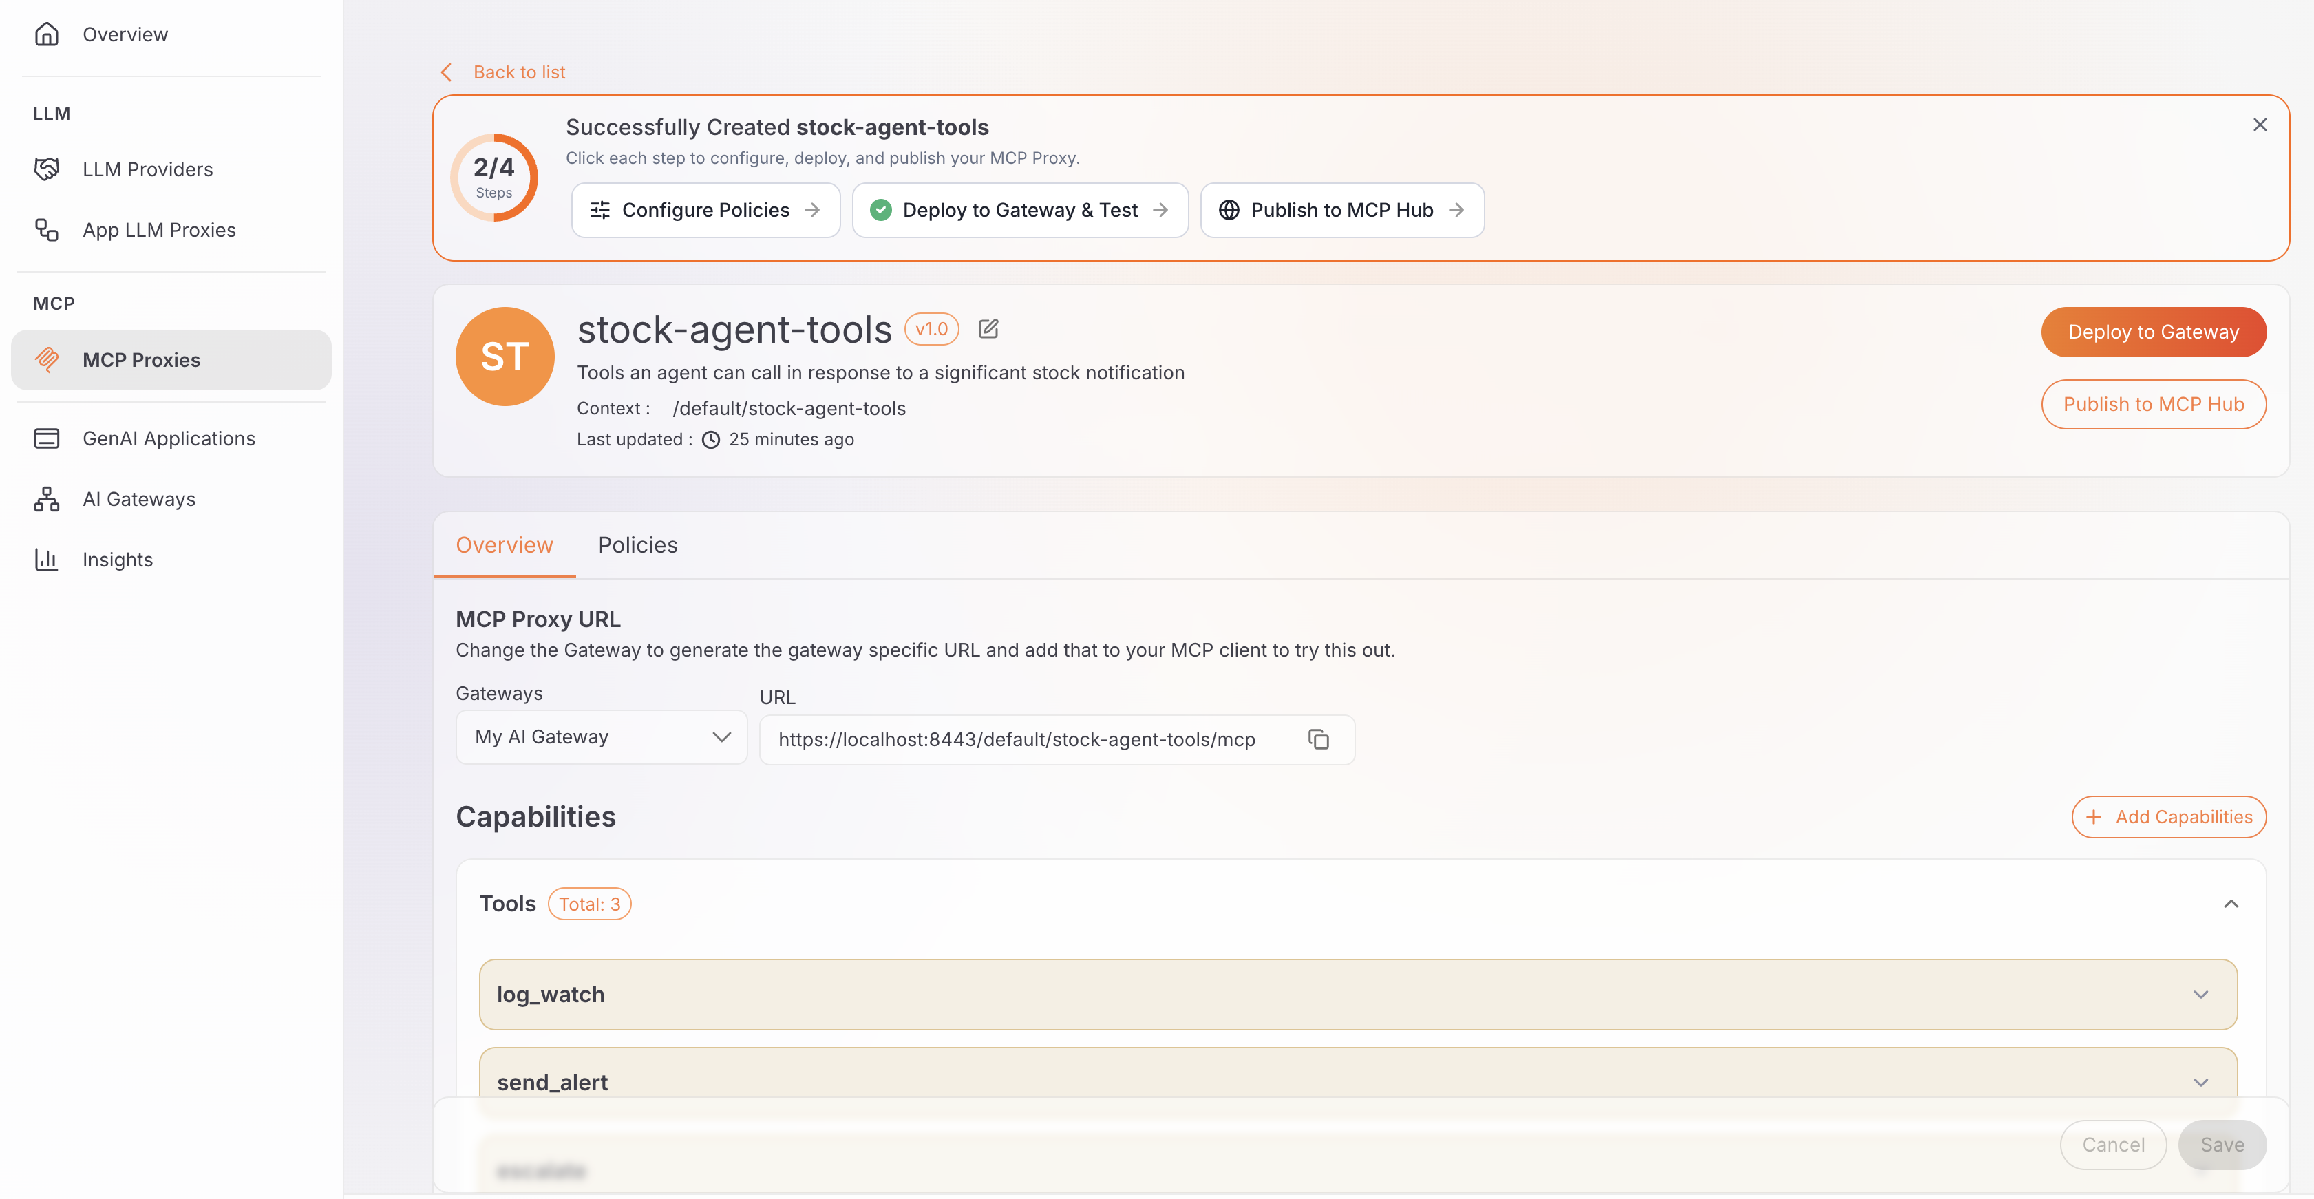Image resolution: width=2314 pixels, height=1199 pixels.
Task: Click the sliders icon on Configure Policies
Action: (600, 210)
